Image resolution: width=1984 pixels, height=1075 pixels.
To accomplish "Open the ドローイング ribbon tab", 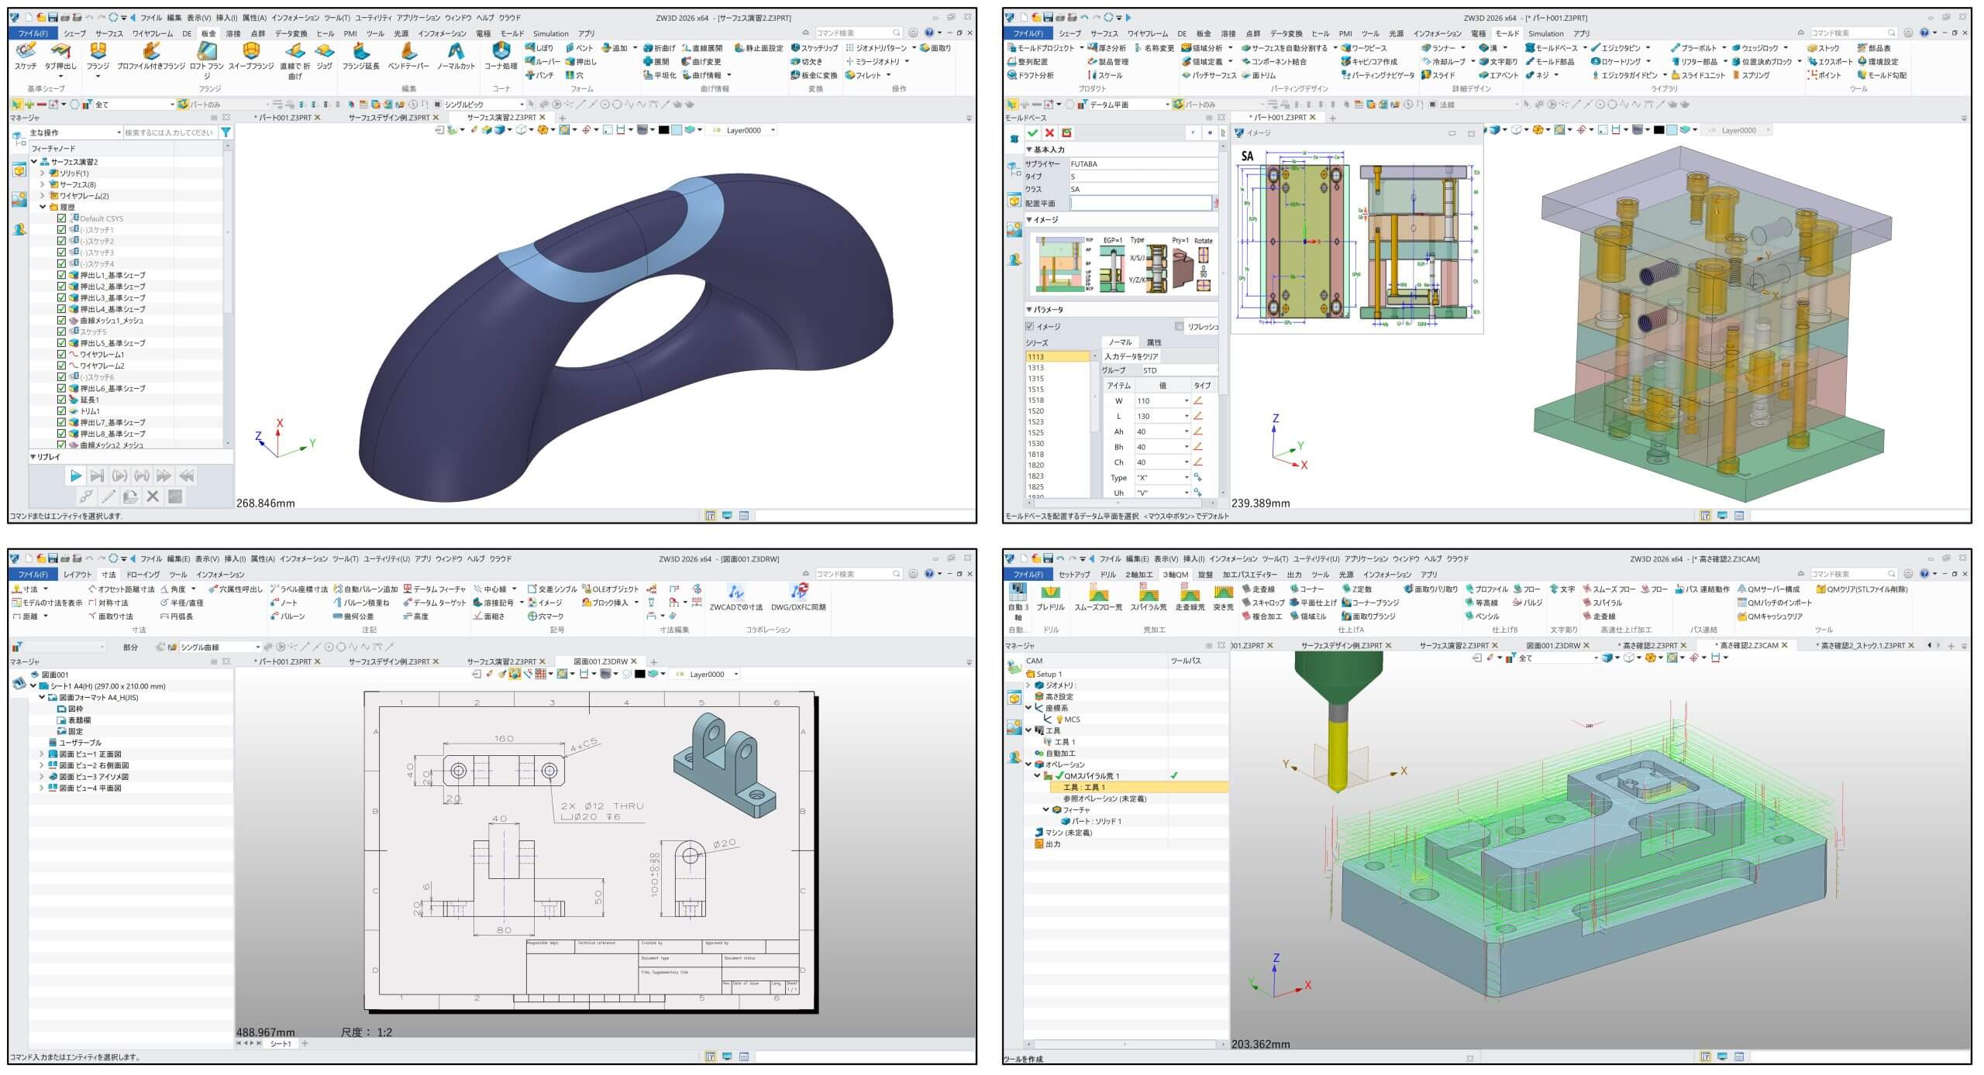I will click(x=143, y=575).
